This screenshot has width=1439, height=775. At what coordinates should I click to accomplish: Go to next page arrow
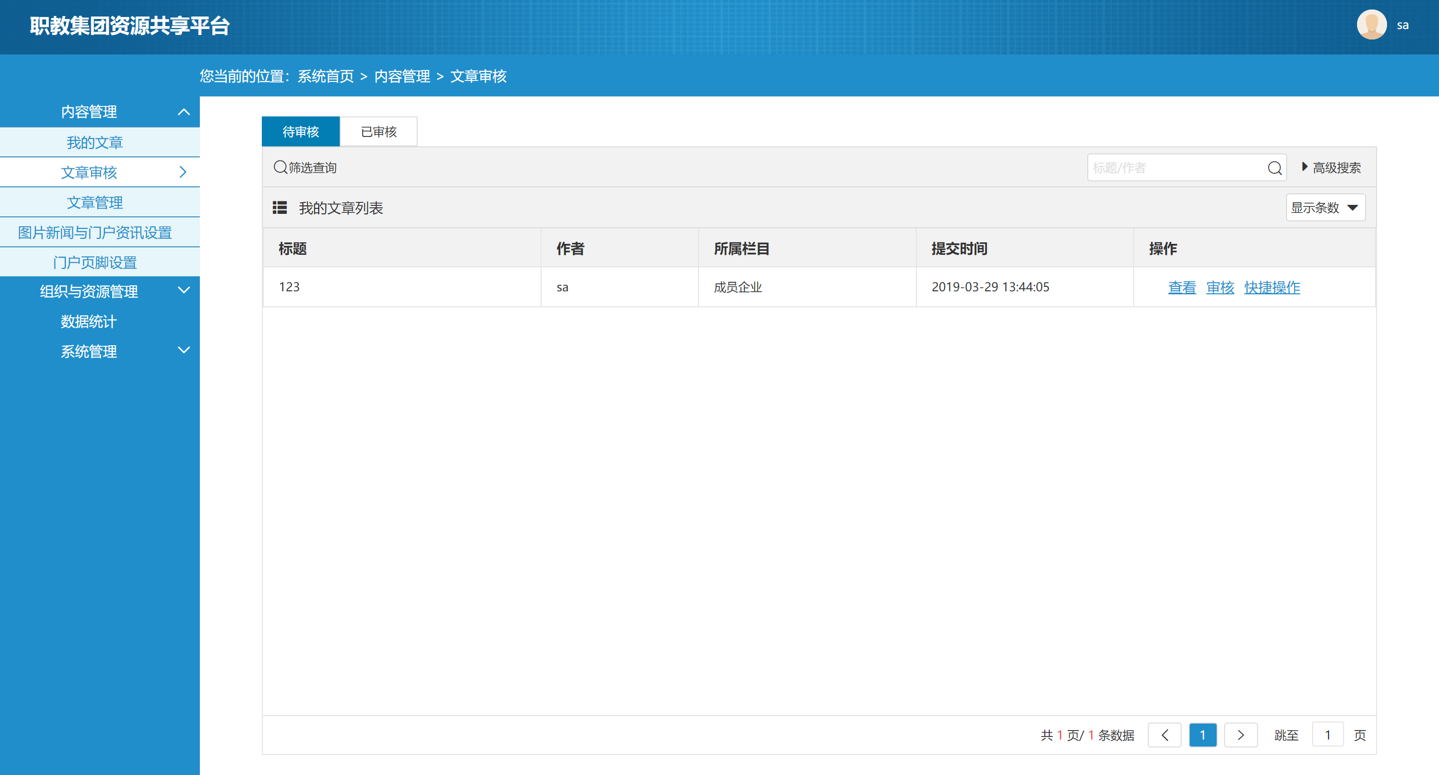point(1241,735)
